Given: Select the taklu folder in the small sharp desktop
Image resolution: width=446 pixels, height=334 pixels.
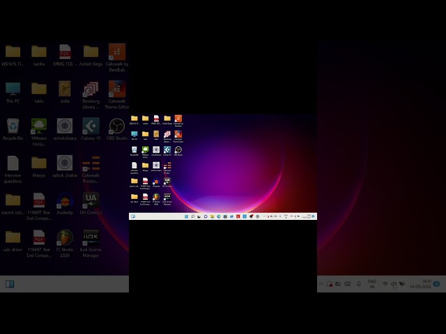Looking at the screenshot, I should [x=146, y=136].
